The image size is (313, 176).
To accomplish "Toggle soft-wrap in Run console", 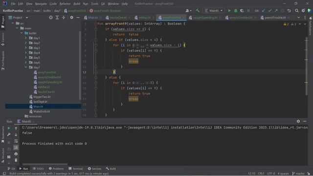I will [x=16, y=141].
